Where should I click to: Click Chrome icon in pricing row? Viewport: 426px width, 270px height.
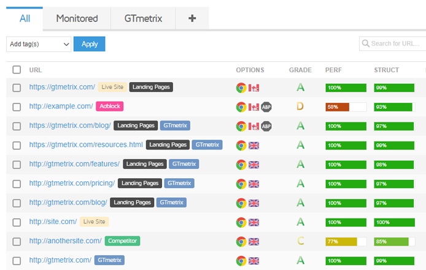pos(241,184)
